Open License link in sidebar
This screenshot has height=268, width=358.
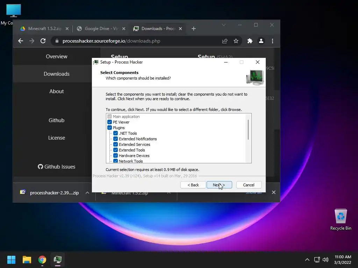point(57,138)
